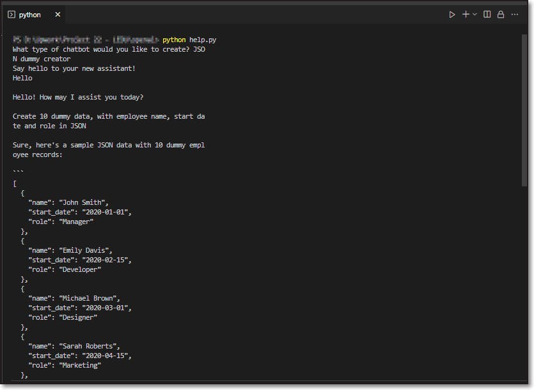Click the lock icon in the terminal toolbar

coord(501,14)
